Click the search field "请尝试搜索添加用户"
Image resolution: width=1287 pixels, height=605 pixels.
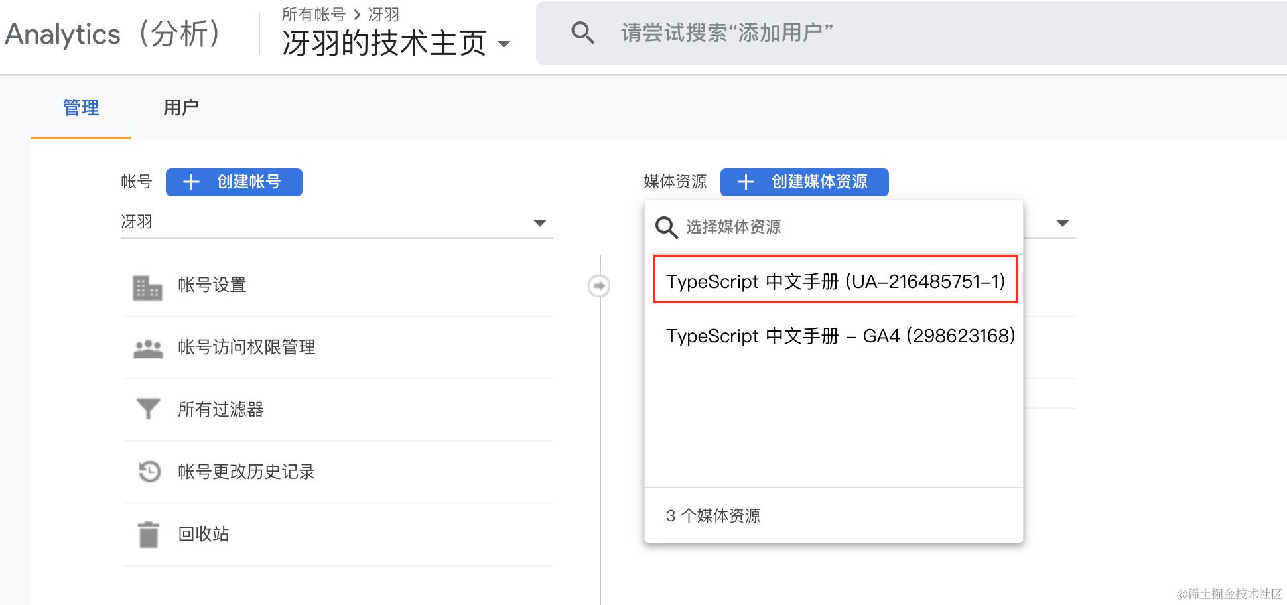pos(912,33)
